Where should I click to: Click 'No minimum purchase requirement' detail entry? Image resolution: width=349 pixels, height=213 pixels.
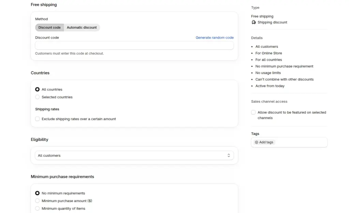click(x=284, y=67)
